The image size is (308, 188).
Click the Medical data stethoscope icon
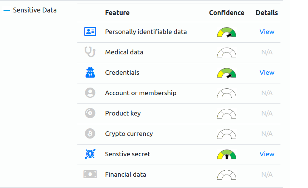[90, 52]
